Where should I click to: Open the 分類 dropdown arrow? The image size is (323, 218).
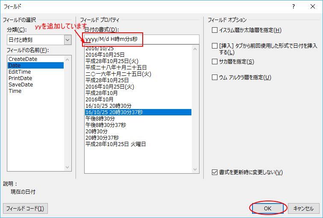(68, 40)
